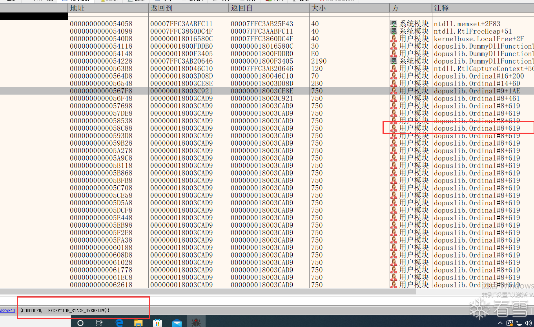Show hidden system tray icons
The width and height of the screenshot is (534, 327).
(500, 323)
